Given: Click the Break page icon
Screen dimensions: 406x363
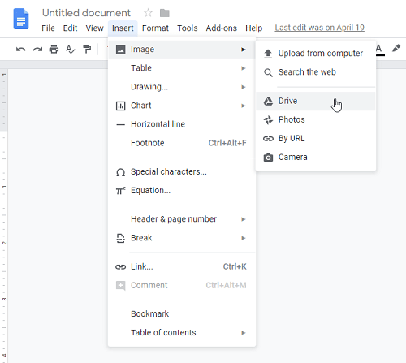Looking at the screenshot, I should pos(120,238).
